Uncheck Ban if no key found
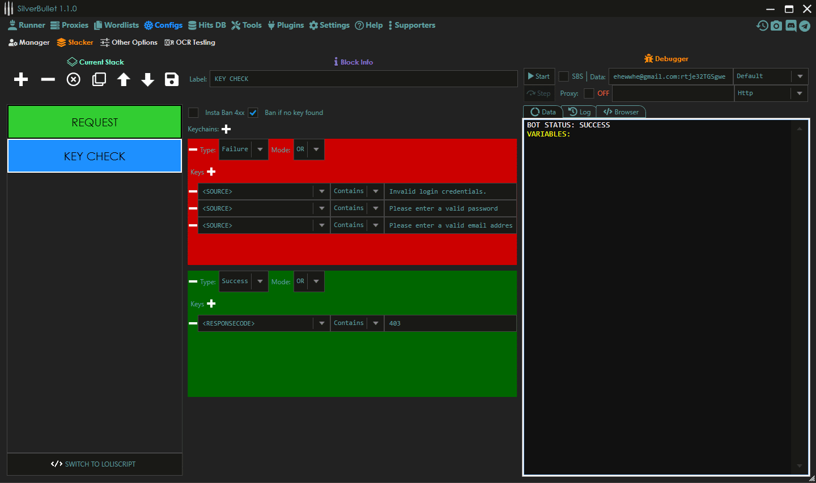The image size is (816, 483). click(x=253, y=113)
